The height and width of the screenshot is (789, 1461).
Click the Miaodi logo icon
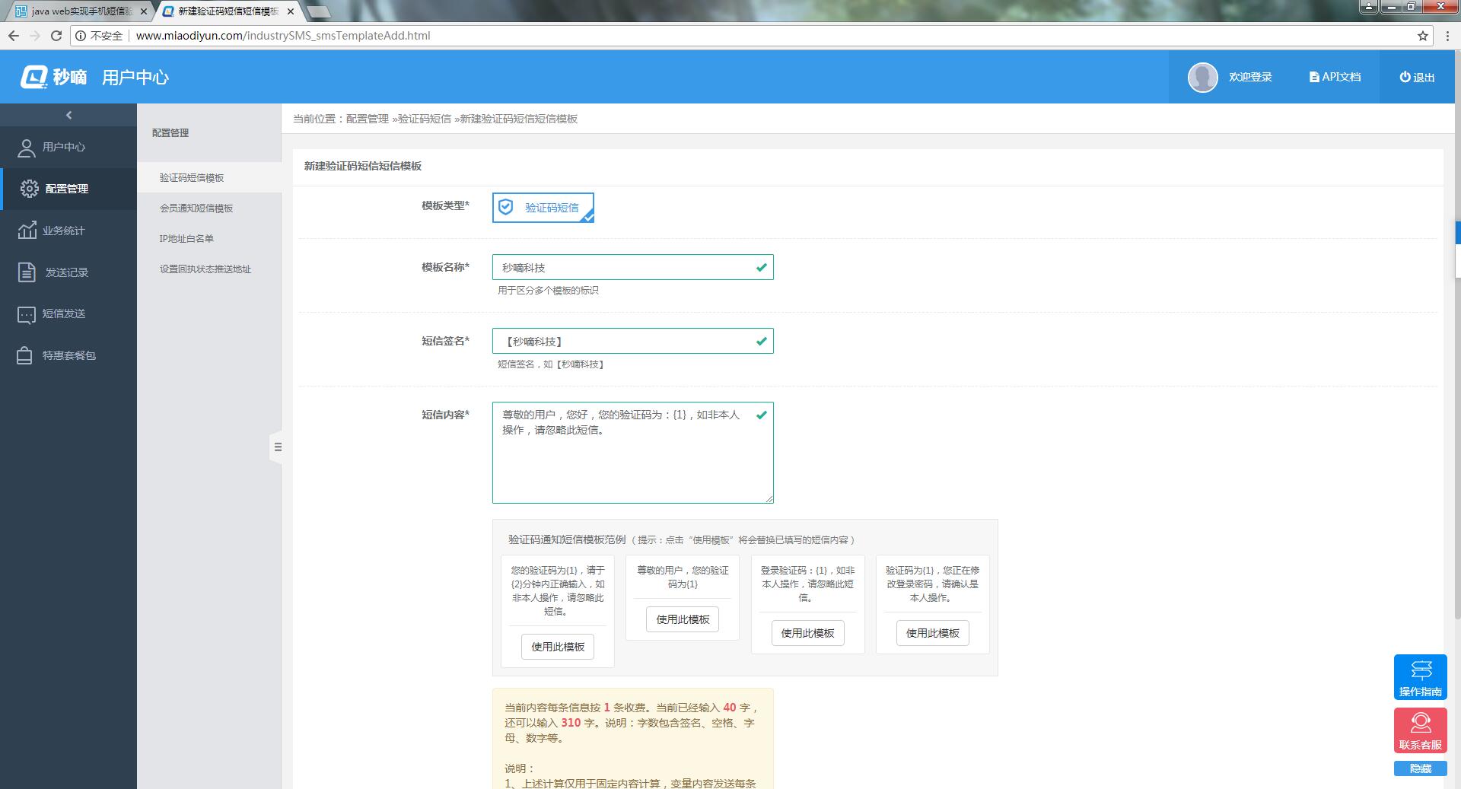34,77
